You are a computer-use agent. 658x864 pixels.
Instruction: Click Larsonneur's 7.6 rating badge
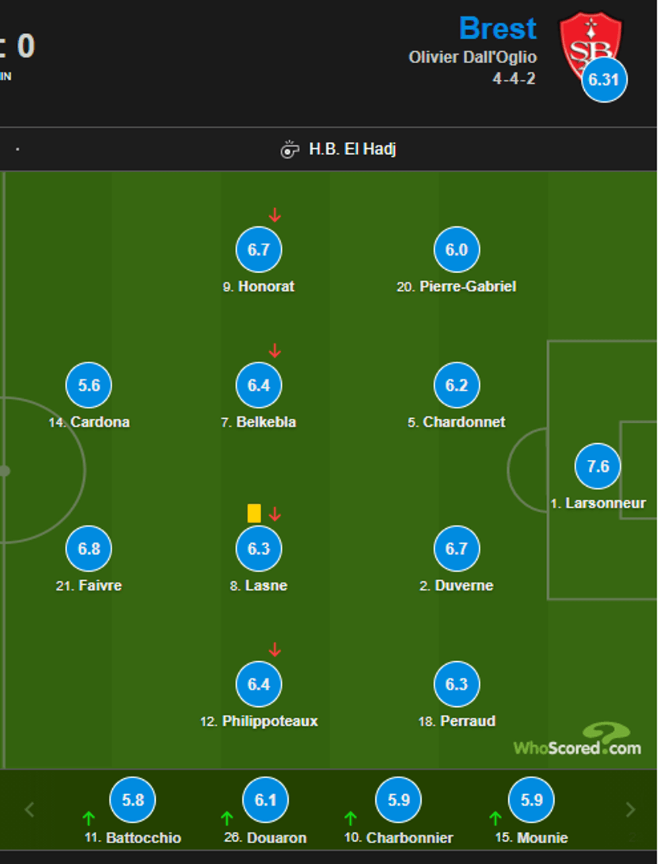[x=598, y=467]
